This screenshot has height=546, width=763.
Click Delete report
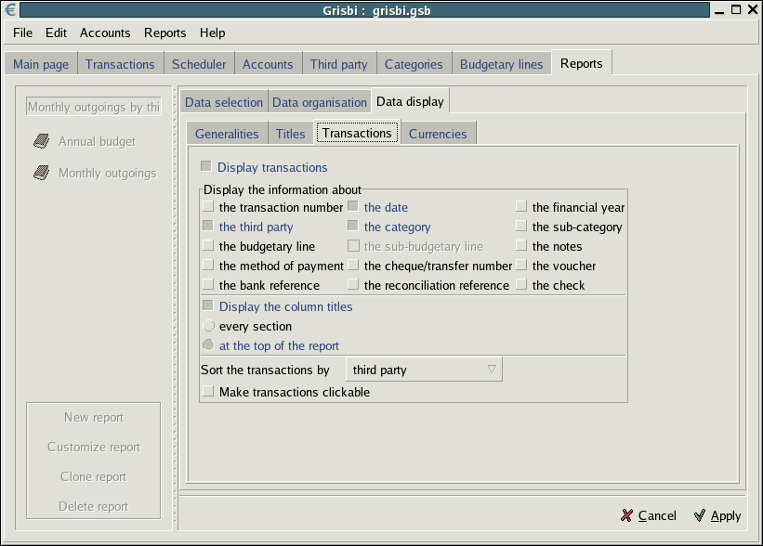[94, 506]
